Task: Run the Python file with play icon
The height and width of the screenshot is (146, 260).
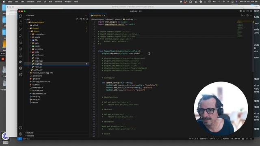Action: [x=242, y=15]
